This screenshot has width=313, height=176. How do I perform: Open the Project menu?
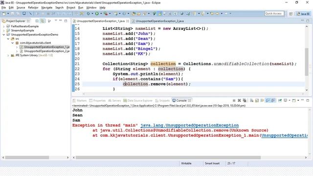tap(71, 8)
